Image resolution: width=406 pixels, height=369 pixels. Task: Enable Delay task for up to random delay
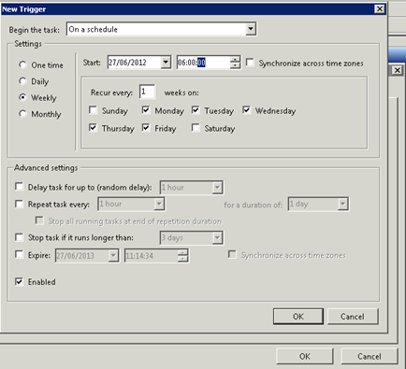(x=19, y=187)
